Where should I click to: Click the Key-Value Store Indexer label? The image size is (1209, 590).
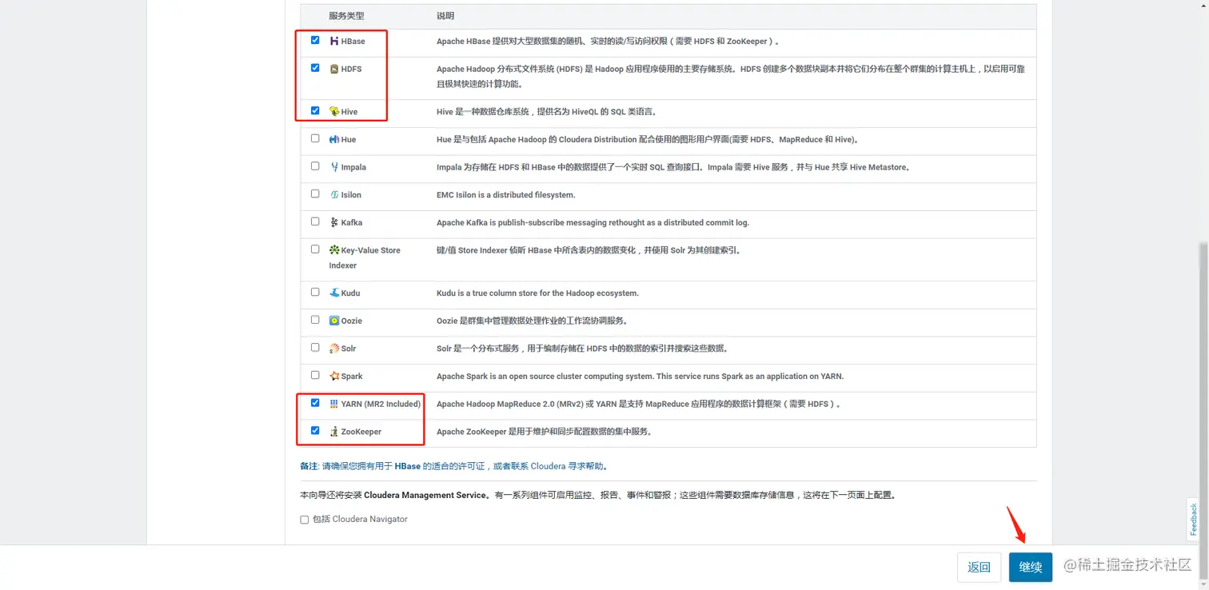(x=365, y=257)
